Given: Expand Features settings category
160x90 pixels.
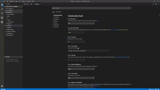Looking at the screenshot, I should [55, 23].
